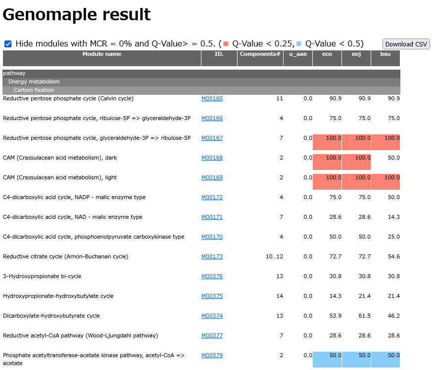
Task: Click the M00579 module ID link
Action: click(212, 355)
